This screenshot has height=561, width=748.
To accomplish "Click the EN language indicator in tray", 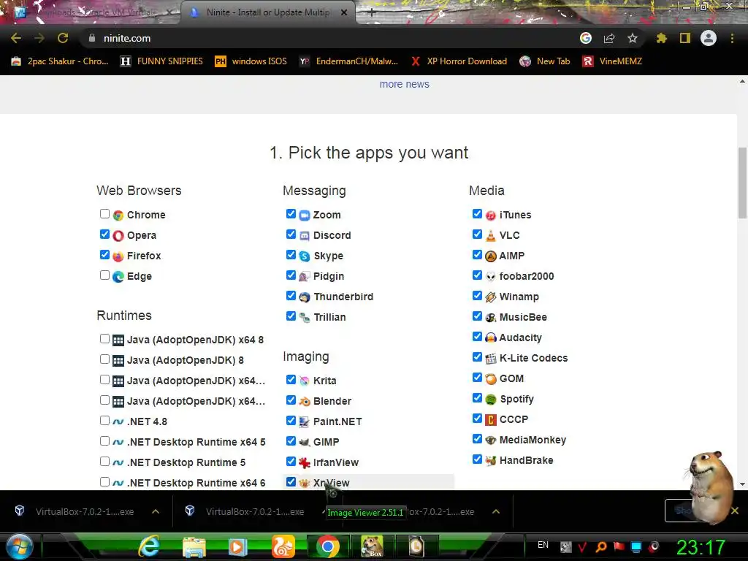I will [x=543, y=545].
